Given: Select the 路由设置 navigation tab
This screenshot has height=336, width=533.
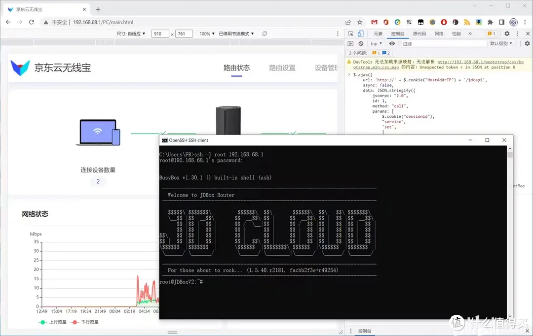Looking at the screenshot, I should 282,68.
